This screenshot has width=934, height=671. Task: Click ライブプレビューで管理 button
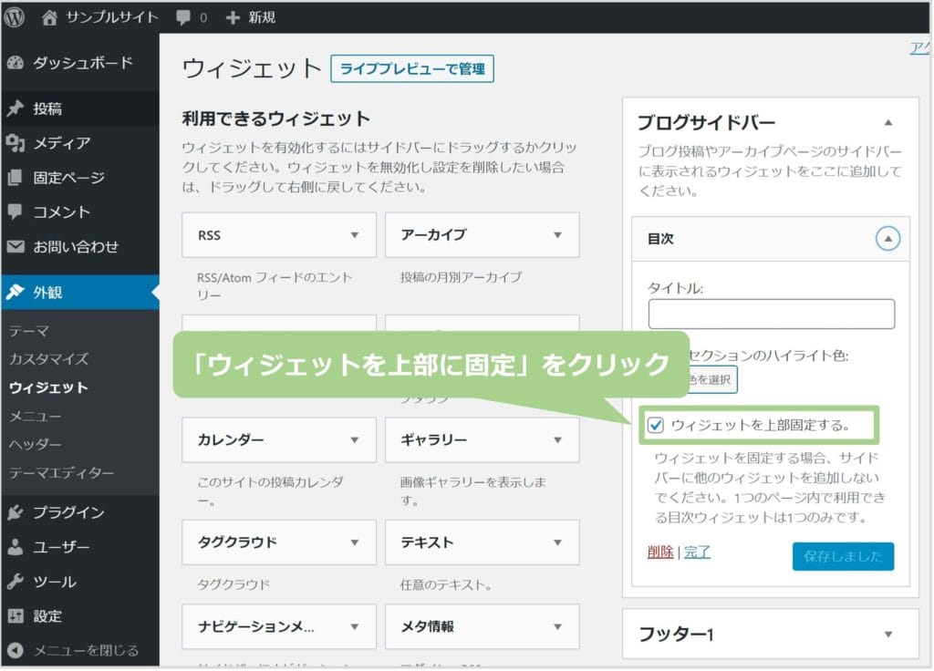point(412,69)
